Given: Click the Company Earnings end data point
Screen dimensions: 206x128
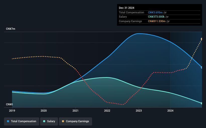Looking at the screenshot, I should point(202,39).
